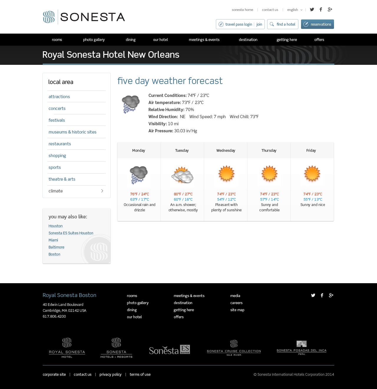Click the Sonesta ES Suites footer logo
The height and width of the screenshot is (389, 377).
point(169,350)
